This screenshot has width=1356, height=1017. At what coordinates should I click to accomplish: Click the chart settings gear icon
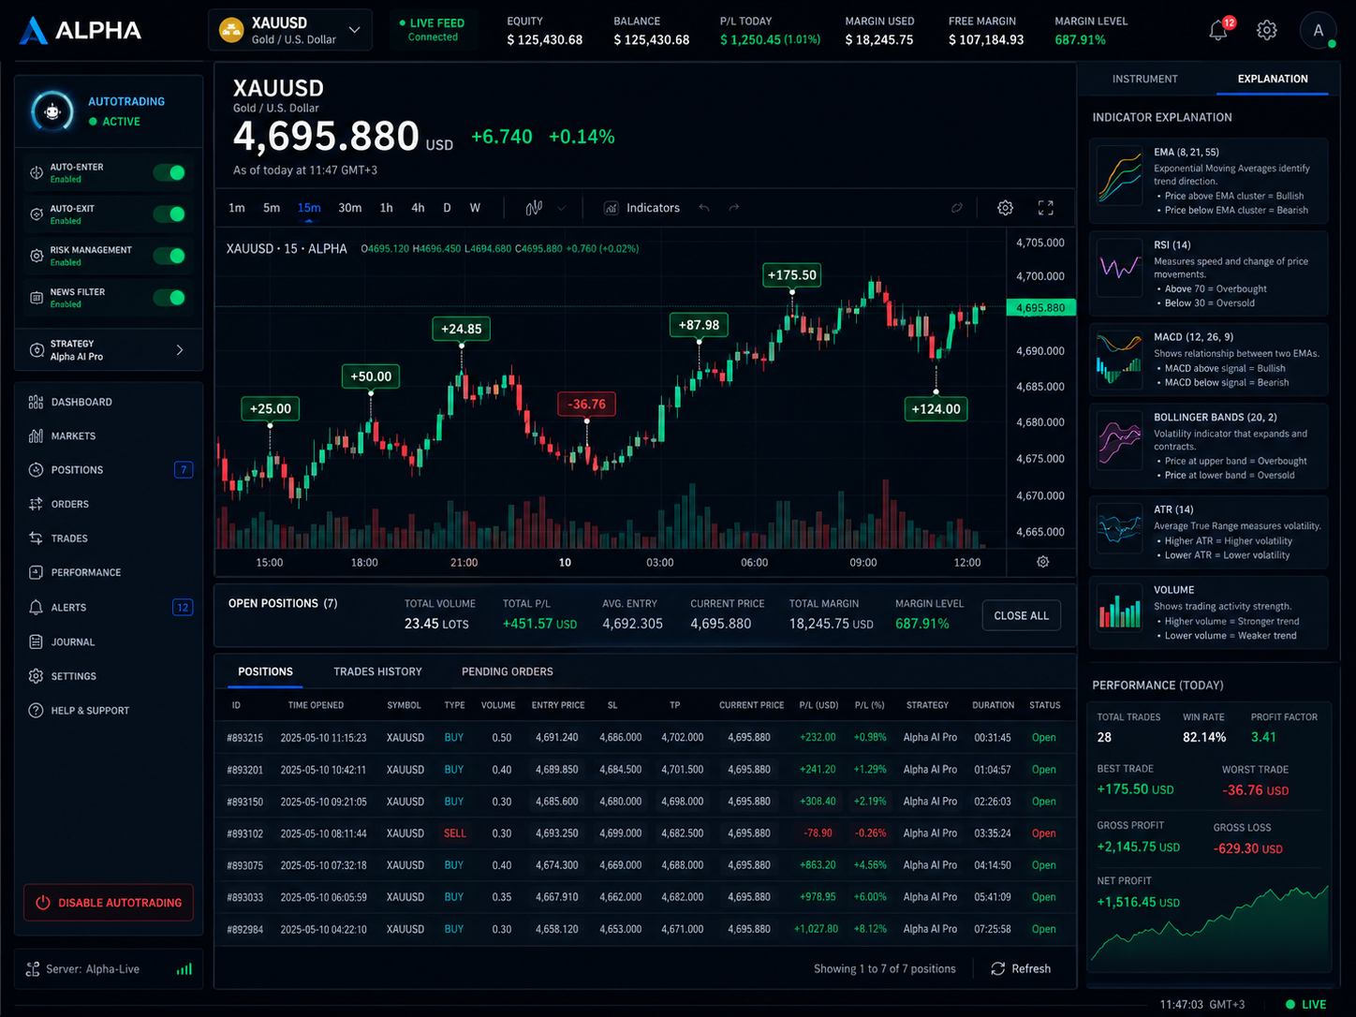1005,208
